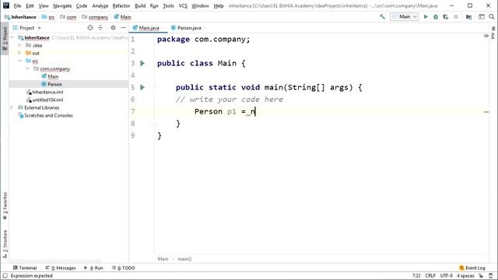The image size is (498, 280).
Task: Open the Edit menu
Action: point(30,5)
